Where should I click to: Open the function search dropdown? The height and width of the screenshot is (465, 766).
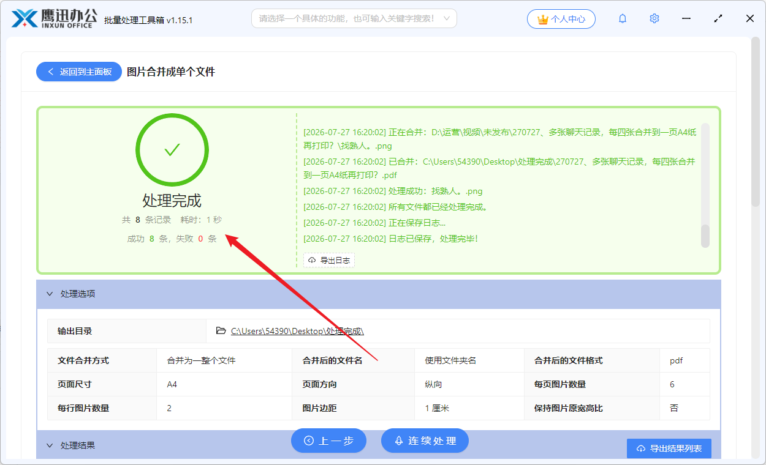coord(447,19)
